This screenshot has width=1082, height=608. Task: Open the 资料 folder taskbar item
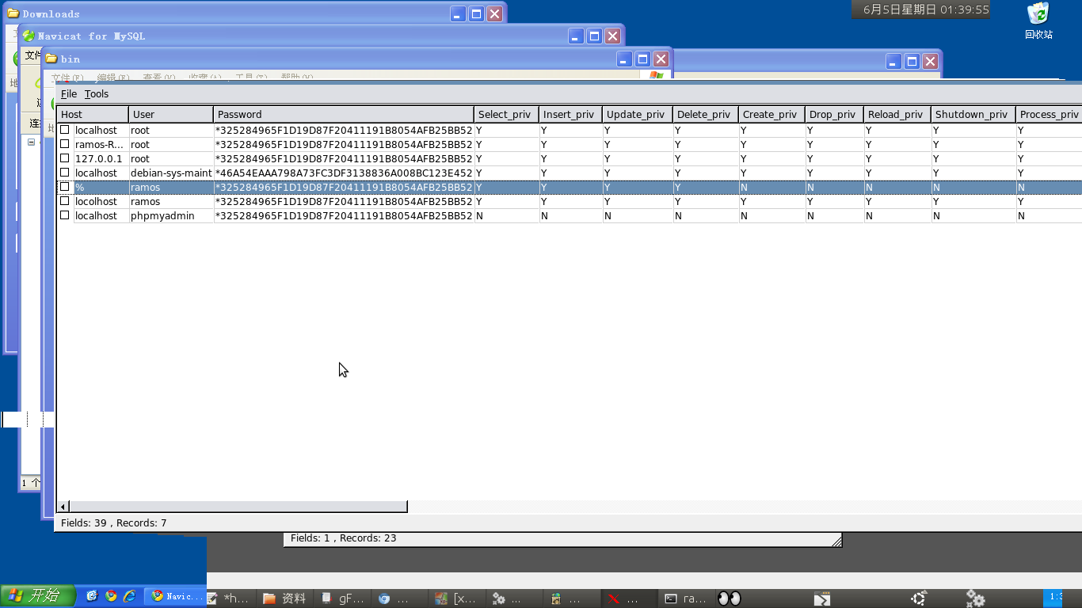pos(285,598)
